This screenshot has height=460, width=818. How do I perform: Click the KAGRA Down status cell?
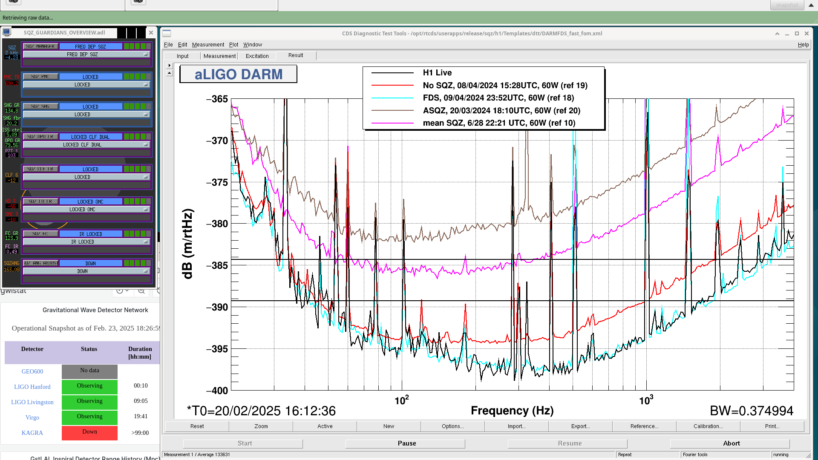point(89,433)
